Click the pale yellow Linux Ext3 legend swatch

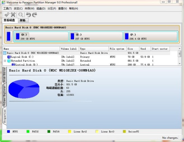[x=97, y=131]
